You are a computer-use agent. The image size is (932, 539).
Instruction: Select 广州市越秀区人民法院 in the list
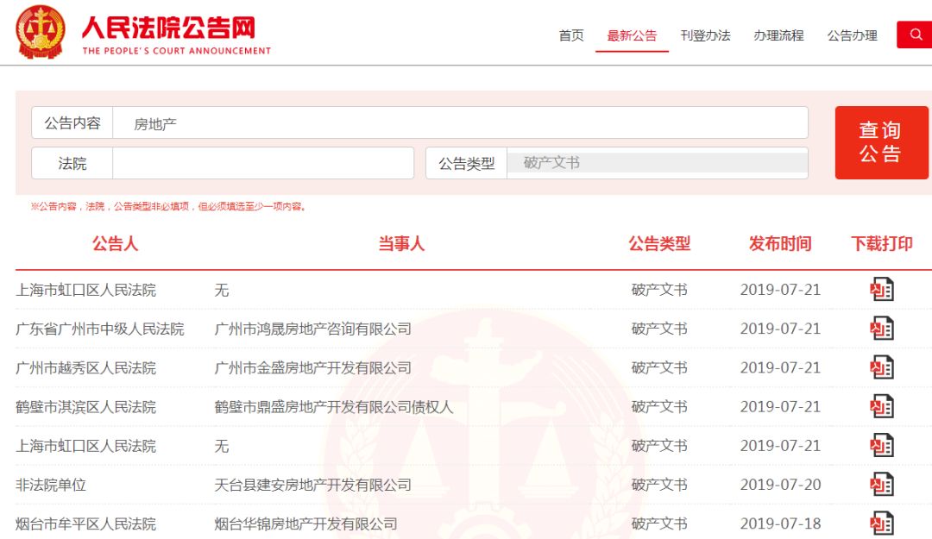85,368
